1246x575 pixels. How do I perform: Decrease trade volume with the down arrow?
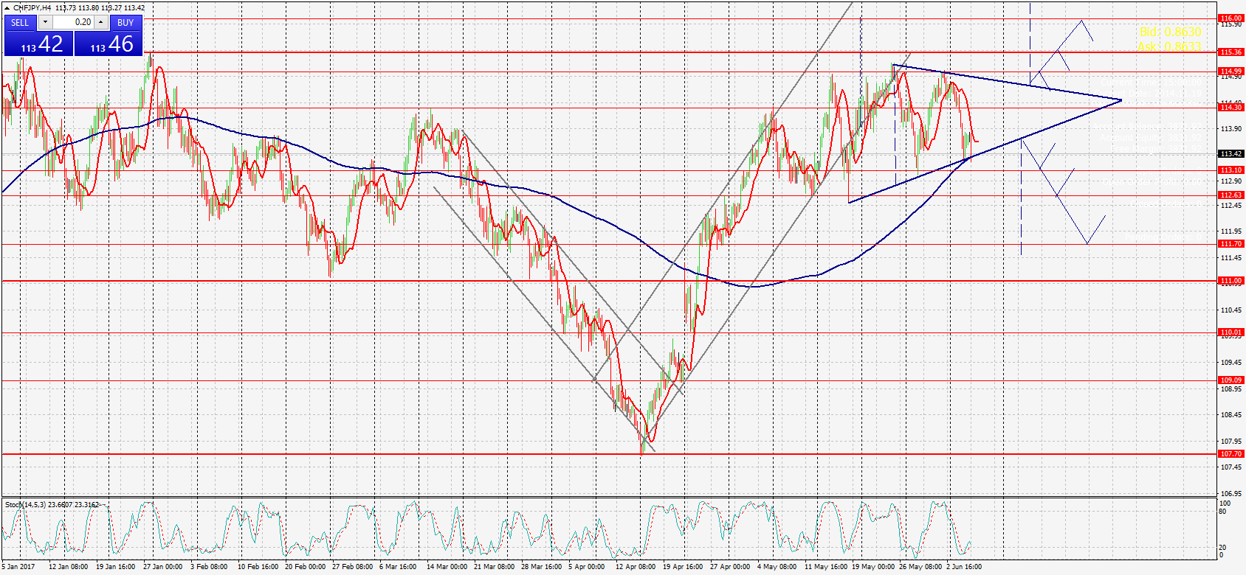tap(44, 23)
